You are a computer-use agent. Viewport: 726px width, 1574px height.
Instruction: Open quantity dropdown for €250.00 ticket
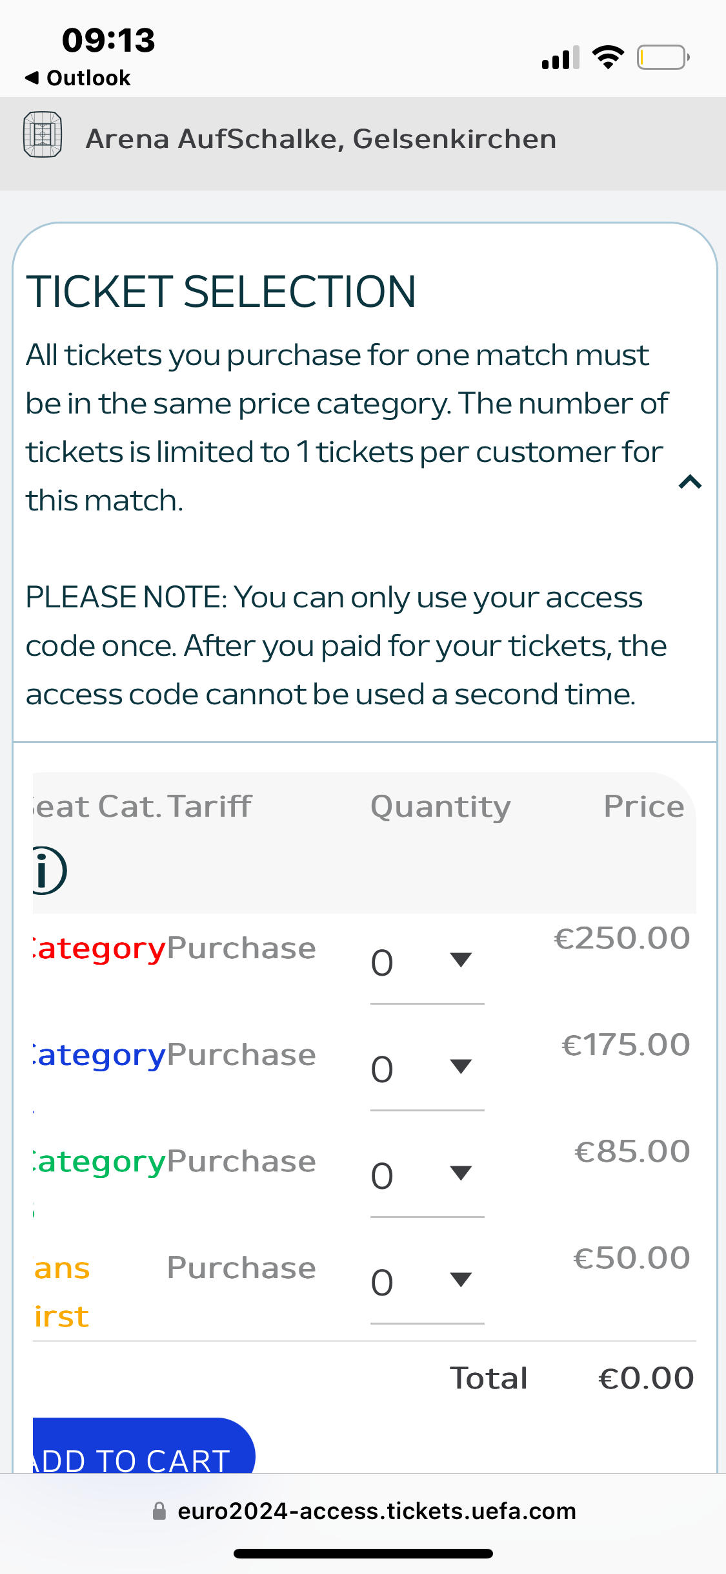427,963
